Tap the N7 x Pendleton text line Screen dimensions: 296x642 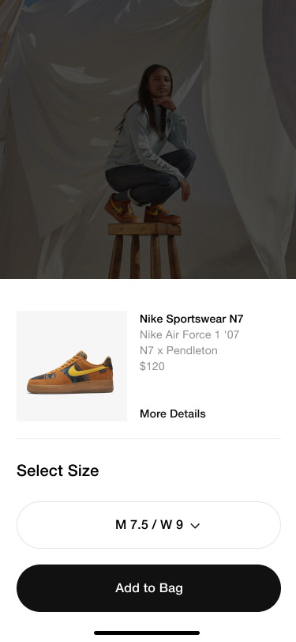(178, 350)
